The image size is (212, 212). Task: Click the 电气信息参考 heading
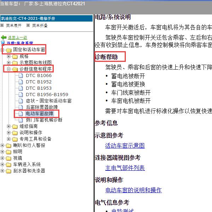tap(112, 202)
